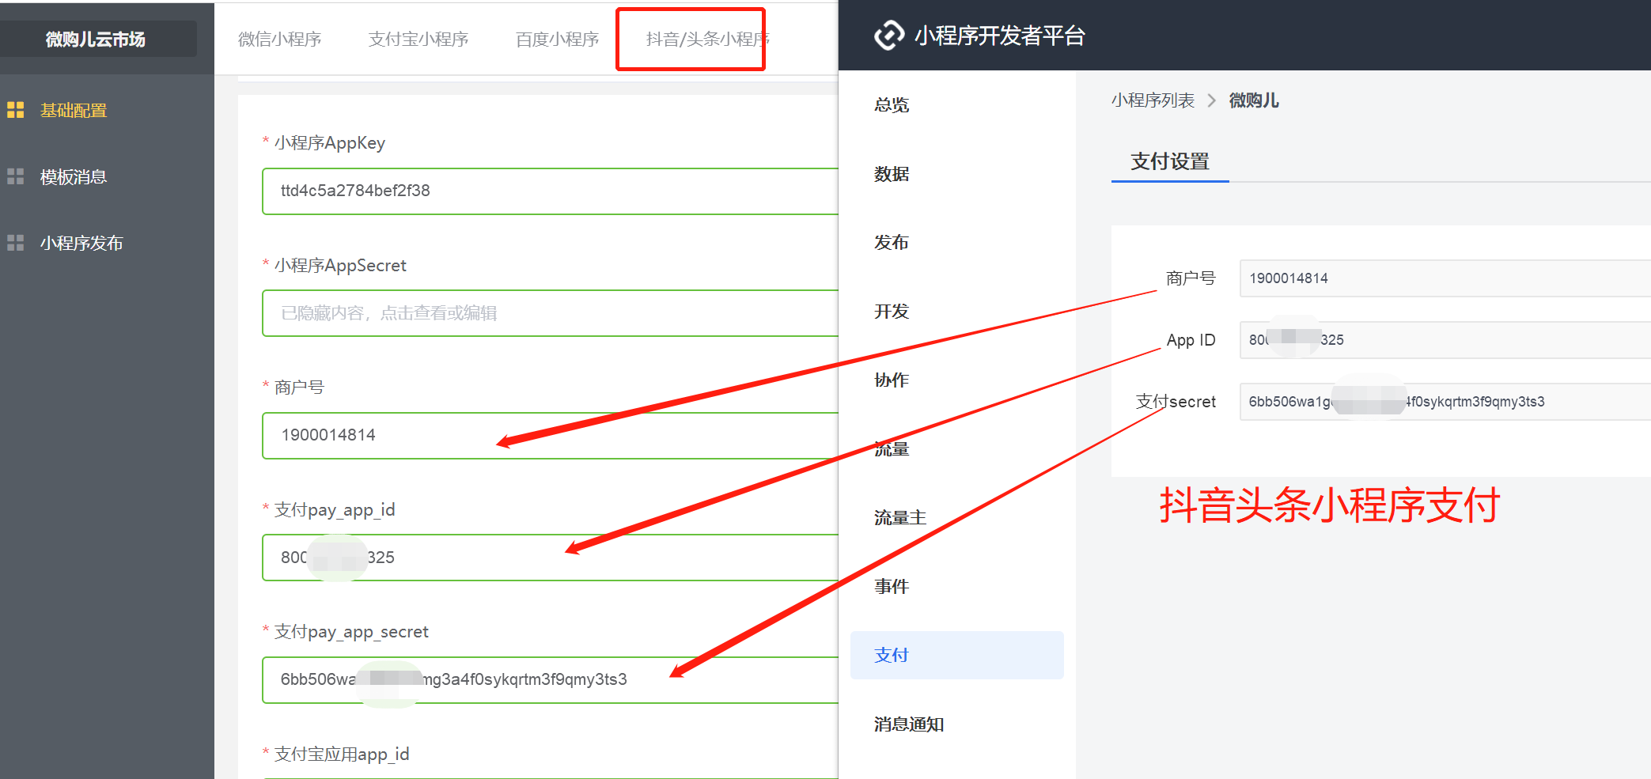1651x779 pixels.
Task: Switch to the 抖音/头条小程序 tab
Action: (x=706, y=39)
